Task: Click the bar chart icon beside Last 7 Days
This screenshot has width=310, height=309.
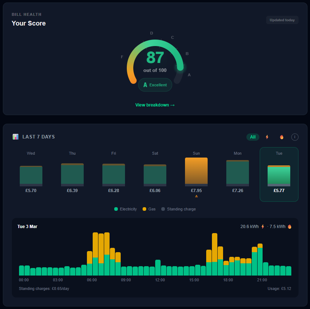Action: 15,137
